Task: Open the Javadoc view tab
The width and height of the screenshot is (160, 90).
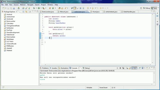Action: point(53,68)
